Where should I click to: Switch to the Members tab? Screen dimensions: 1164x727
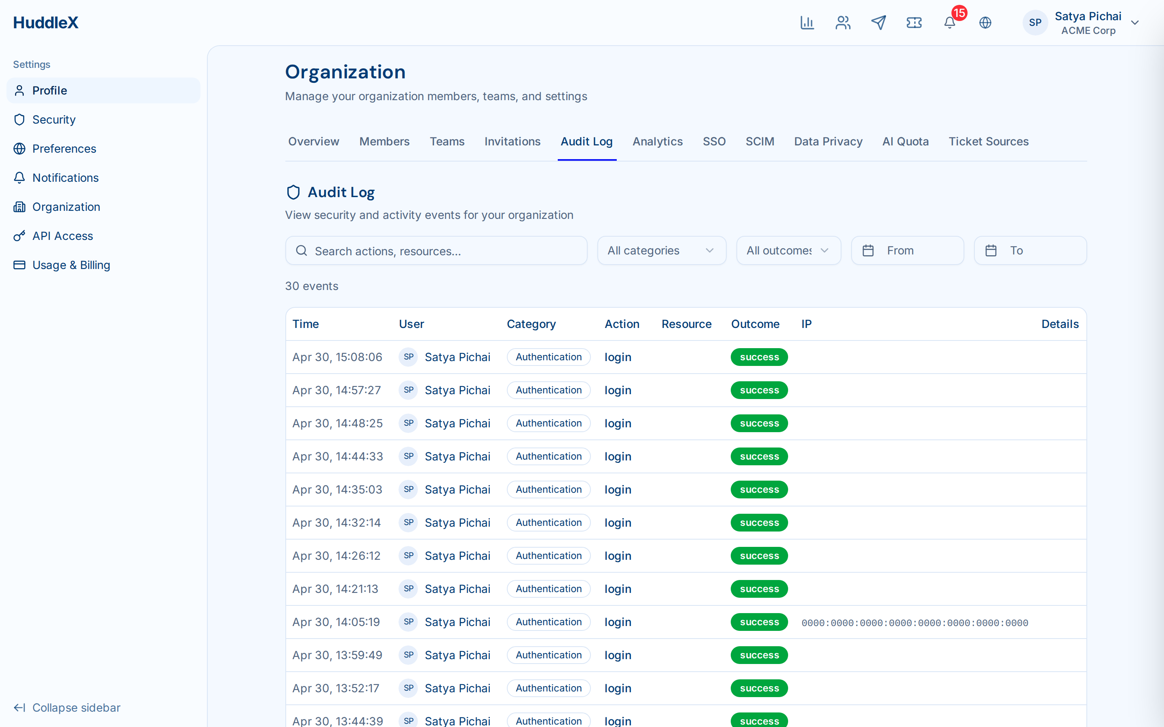384,141
